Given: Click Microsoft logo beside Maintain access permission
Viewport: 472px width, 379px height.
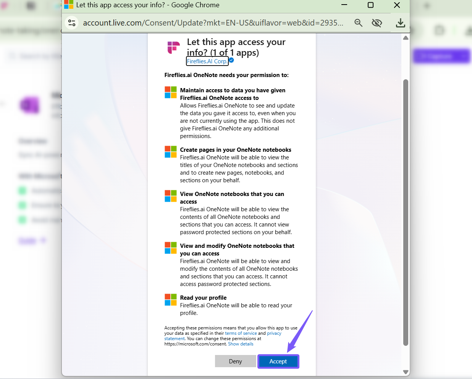Looking at the screenshot, I should pyautogui.click(x=171, y=92).
